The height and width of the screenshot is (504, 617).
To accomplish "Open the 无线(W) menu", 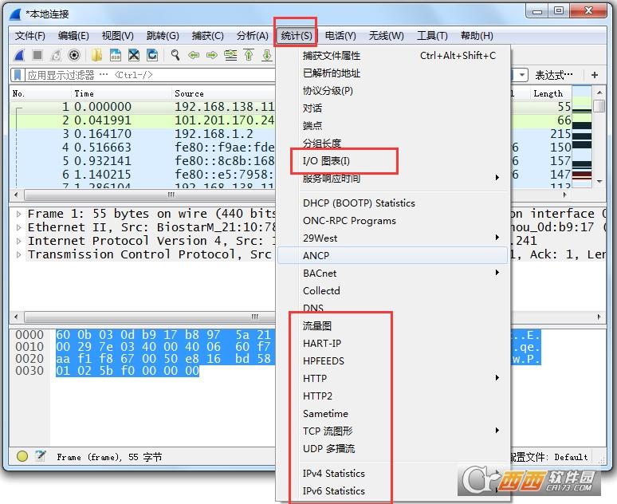I will coord(386,36).
